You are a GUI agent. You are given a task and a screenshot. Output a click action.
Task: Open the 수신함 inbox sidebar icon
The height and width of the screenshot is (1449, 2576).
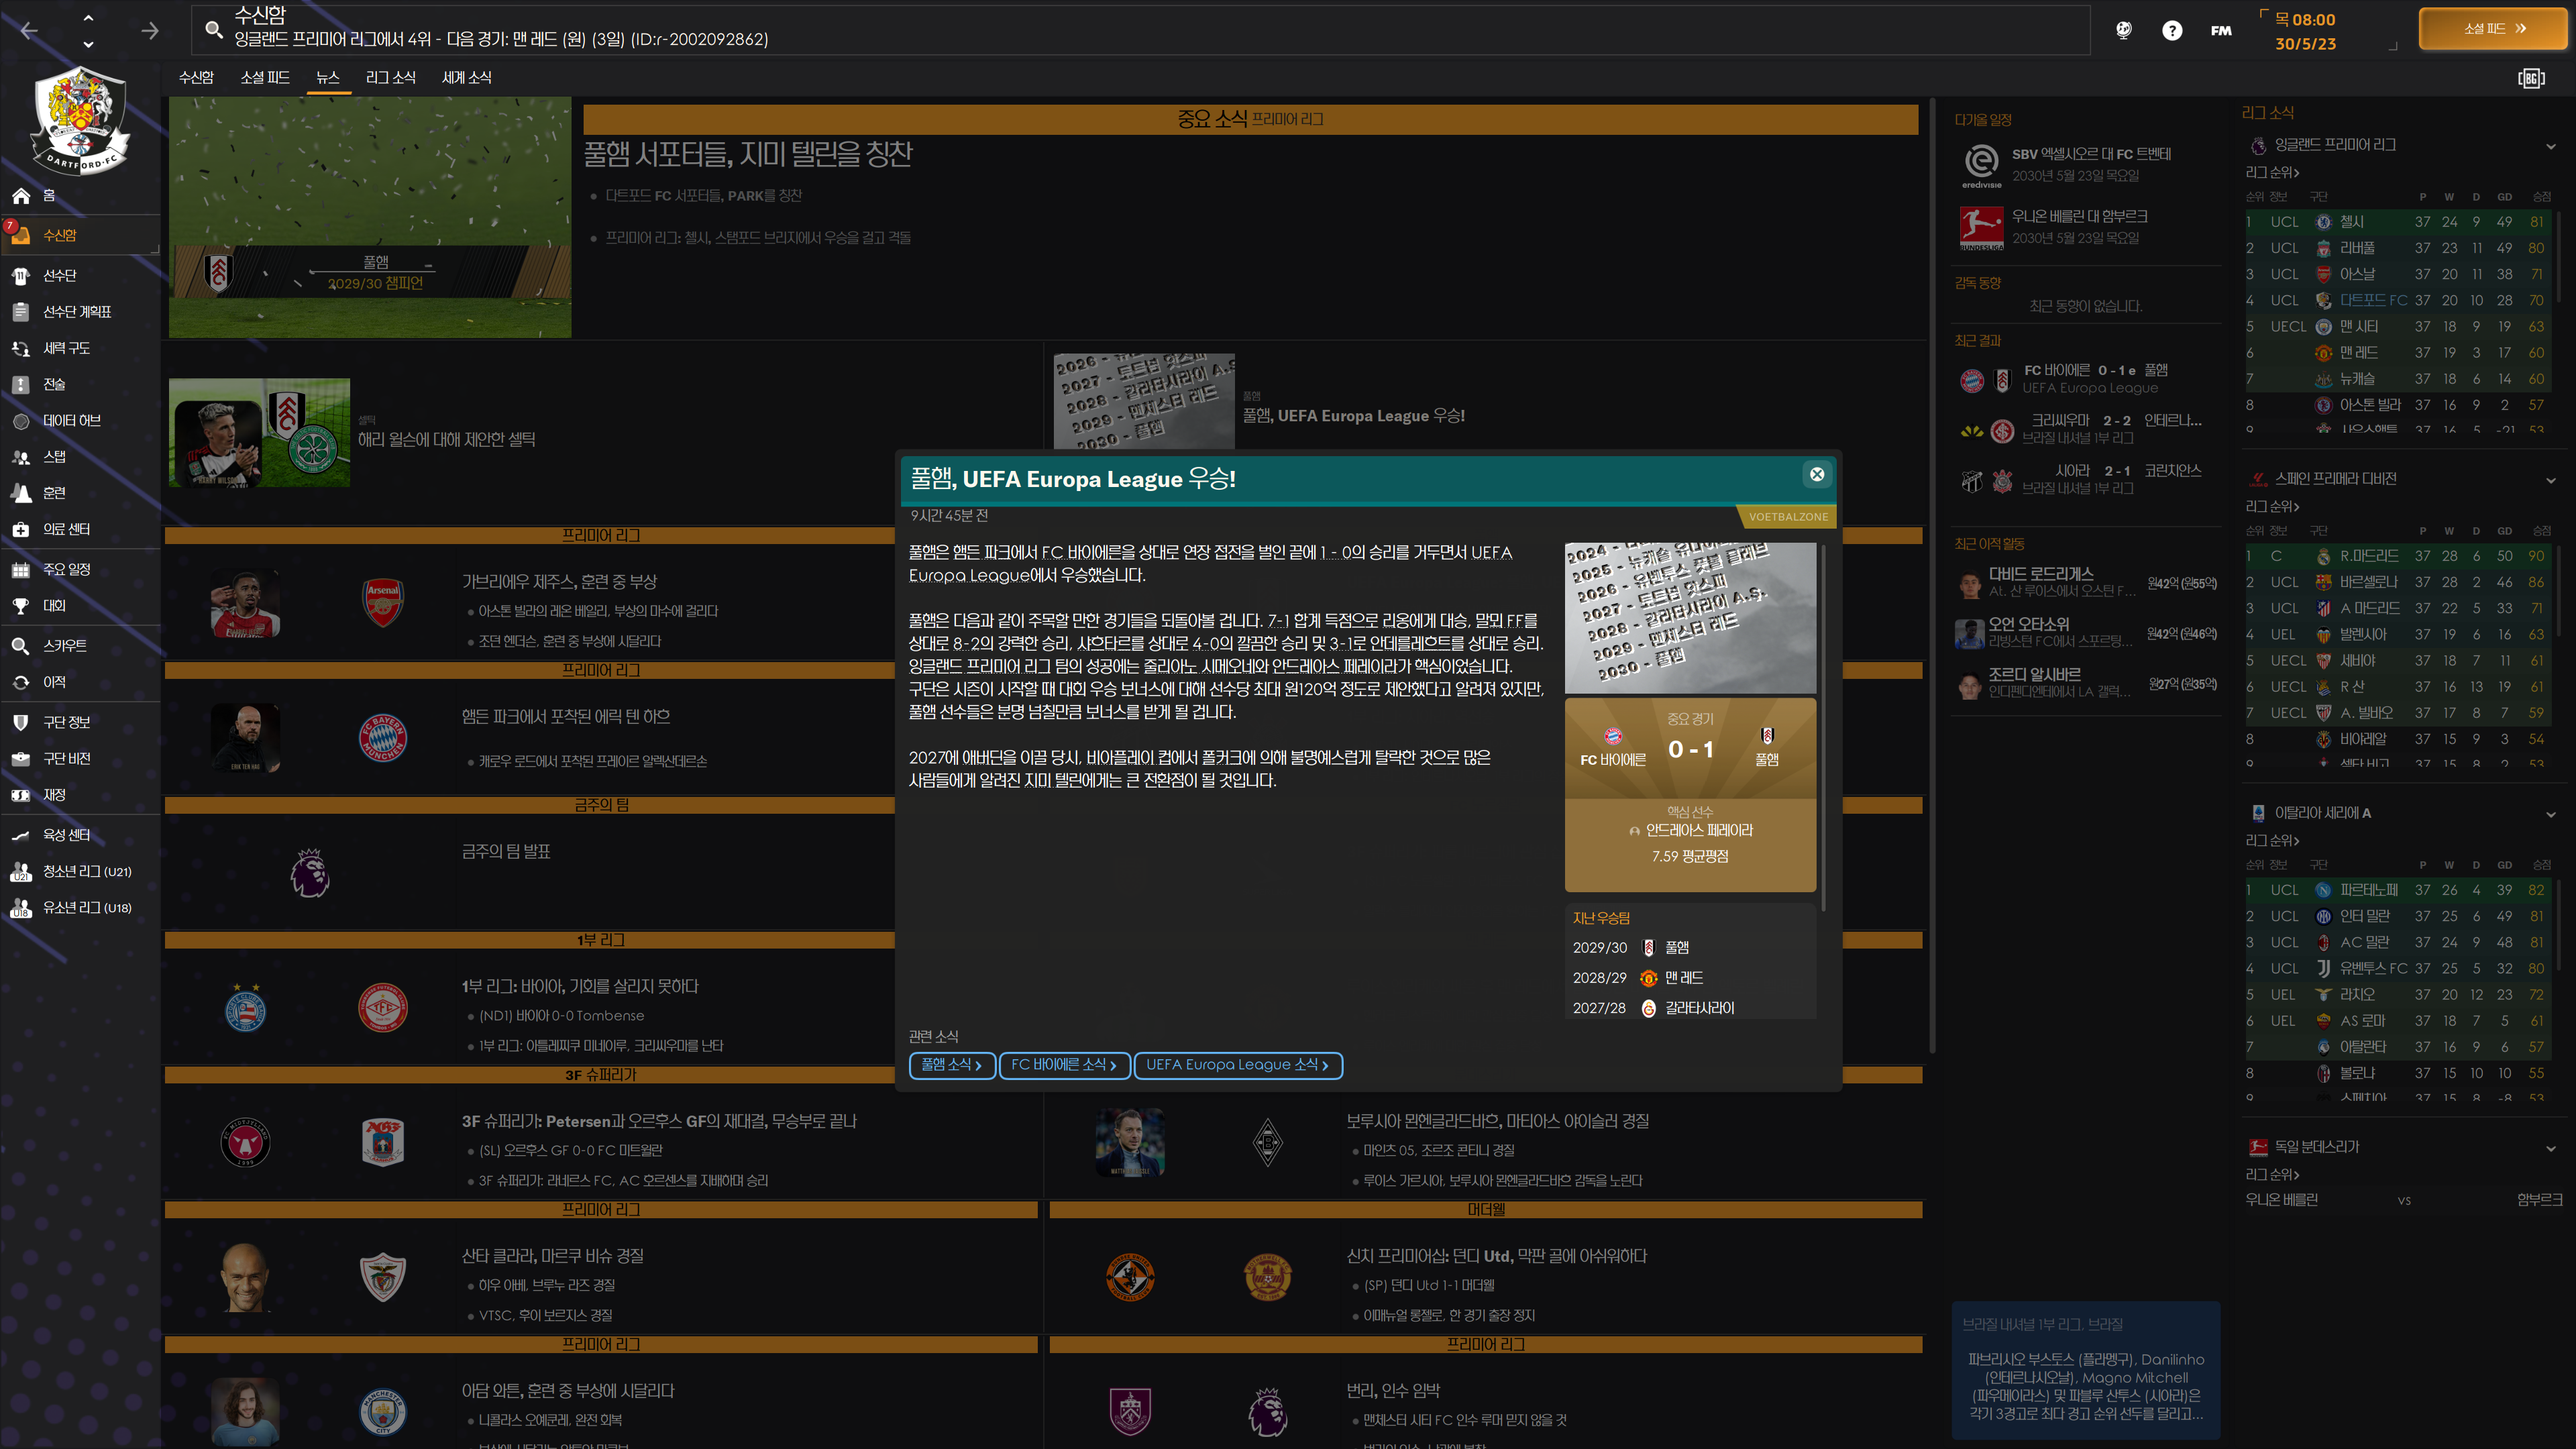(21, 235)
